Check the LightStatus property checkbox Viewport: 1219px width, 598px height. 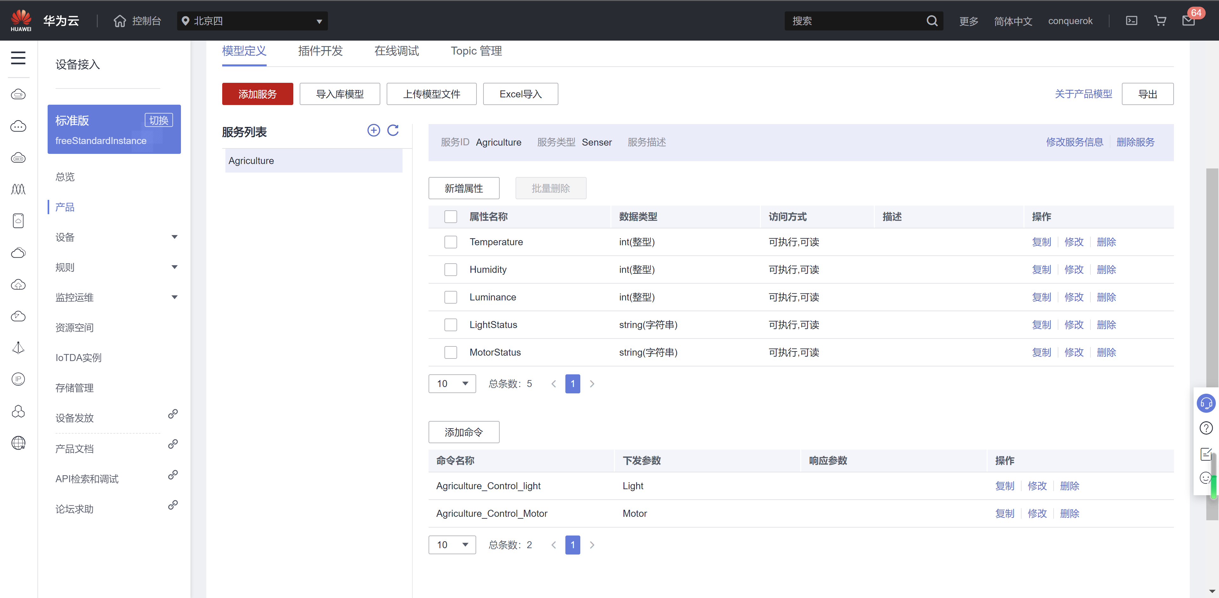click(x=450, y=325)
